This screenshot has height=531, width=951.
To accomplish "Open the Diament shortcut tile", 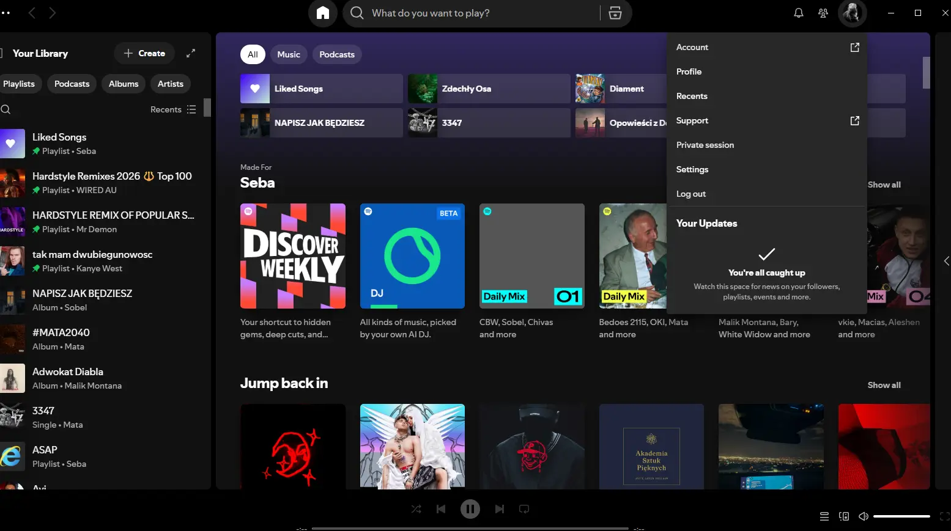I will click(621, 89).
